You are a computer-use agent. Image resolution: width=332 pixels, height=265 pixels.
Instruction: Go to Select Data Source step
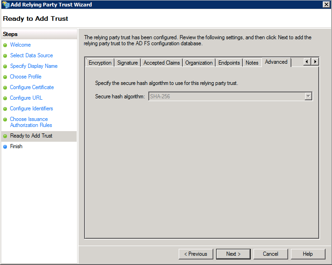pos(31,55)
